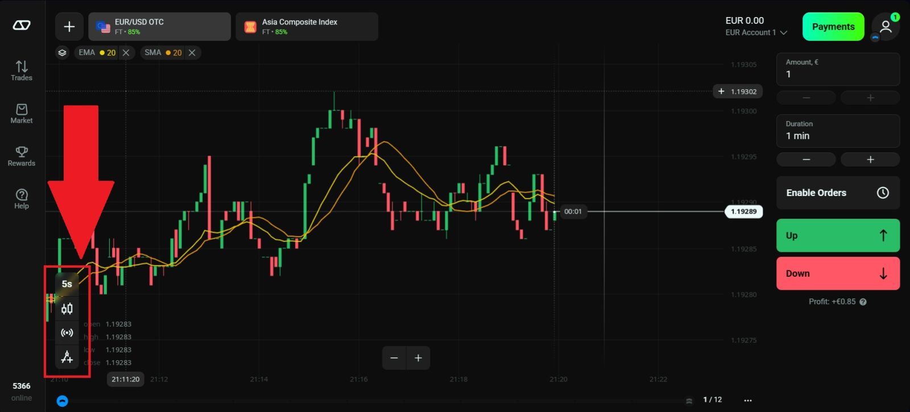Switch to Asia Composite Index tab
Viewport: 910px width, 412px height.
[x=307, y=27]
